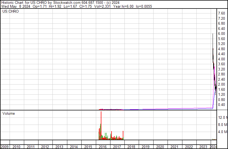The width and height of the screenshot is (228, 149).
Task: Click the tallest red volume spike in 2016
Action: point(101,126)
